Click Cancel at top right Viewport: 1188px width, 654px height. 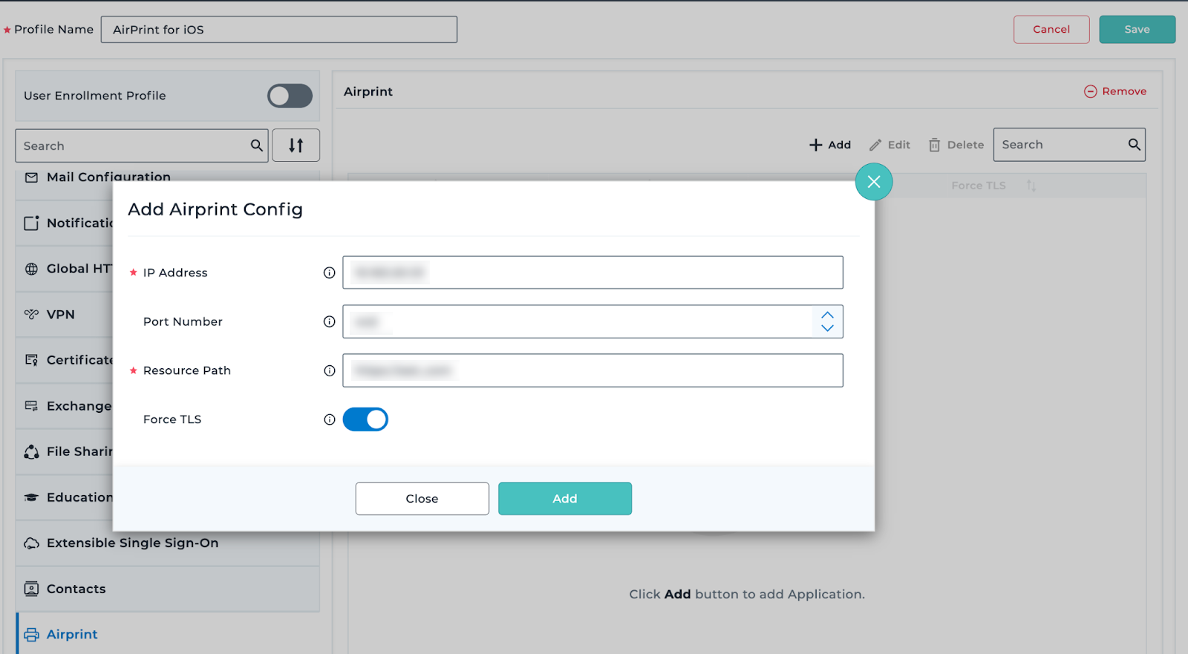pyautogui.click(x=1051, y=30)
